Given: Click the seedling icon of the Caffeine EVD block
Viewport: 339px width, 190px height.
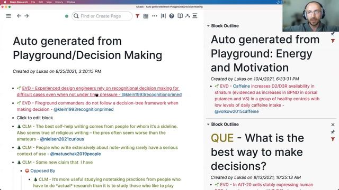Looking at the screenshot, I should pyautogui.click(x=217, y=86).
